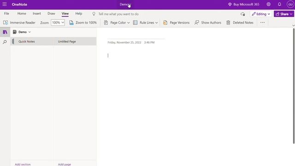Select the Untitled Page entry
295x166 pixels.
tap(75, 41)
